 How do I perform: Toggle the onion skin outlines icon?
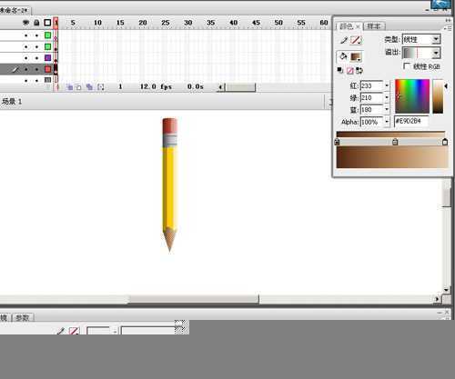(78, 87)
